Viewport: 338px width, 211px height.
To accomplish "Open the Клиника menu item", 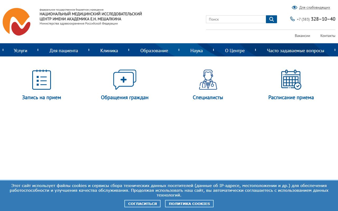I will coord(109,51).
